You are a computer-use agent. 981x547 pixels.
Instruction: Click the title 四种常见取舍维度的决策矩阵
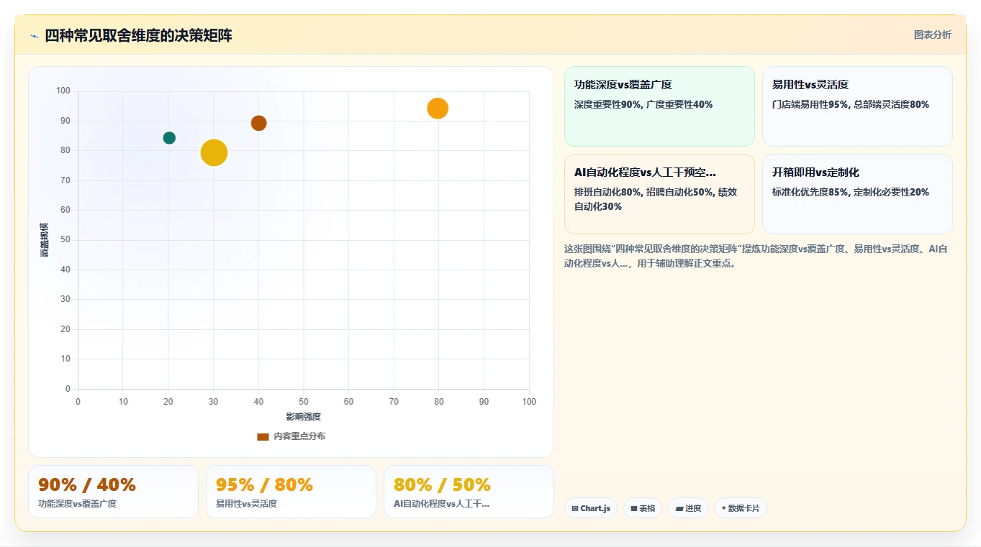(138, 36)
